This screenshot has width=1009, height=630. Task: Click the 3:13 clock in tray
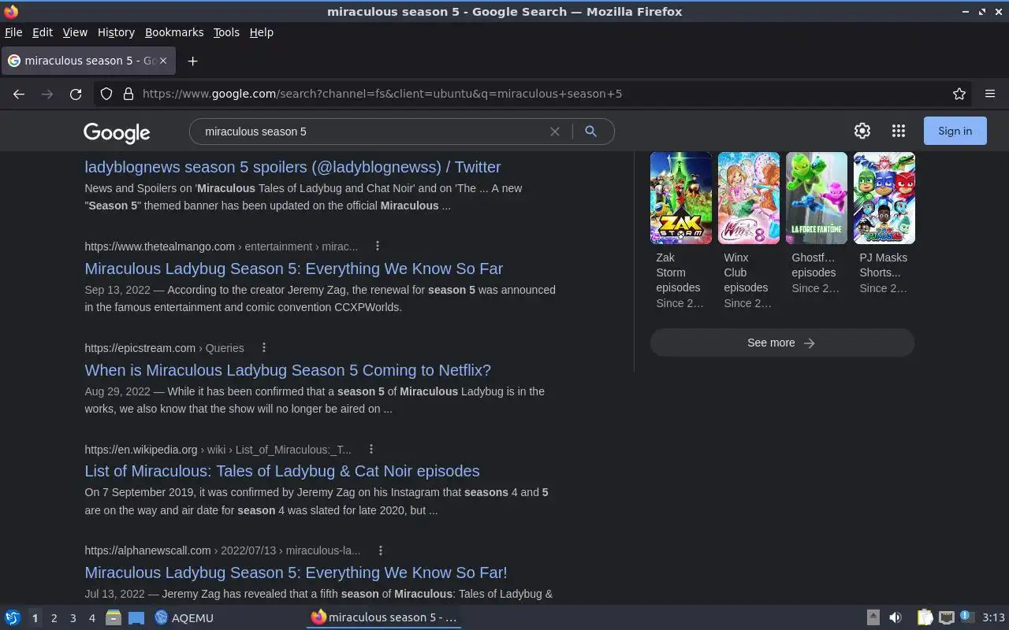tap(993, 617)
